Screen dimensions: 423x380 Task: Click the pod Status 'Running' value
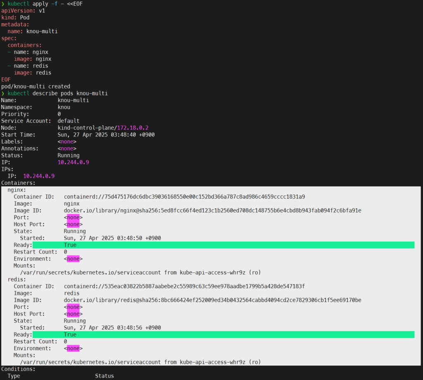click(69, 155)
